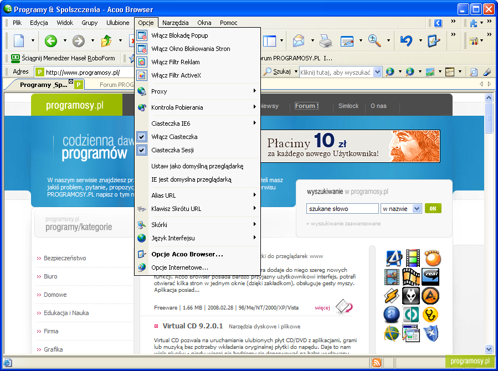Click the red 'więcej' link
The height and width of the screenshot is (371, 498).
[322, 307]
